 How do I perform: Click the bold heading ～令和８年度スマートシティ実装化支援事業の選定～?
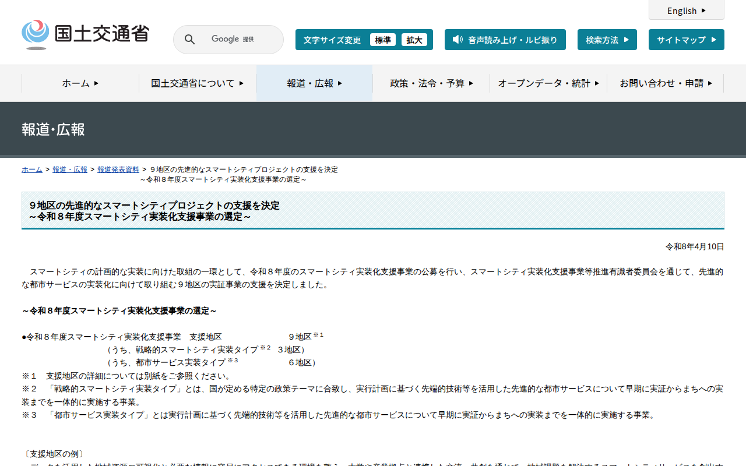click(119, 310)
